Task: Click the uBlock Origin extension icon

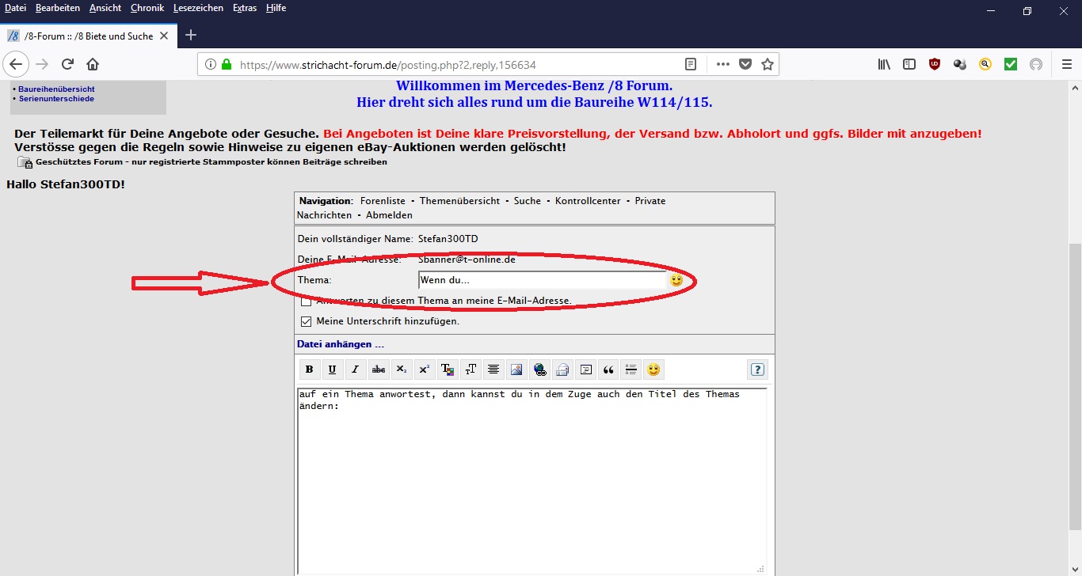Action: tap(935, 64)
